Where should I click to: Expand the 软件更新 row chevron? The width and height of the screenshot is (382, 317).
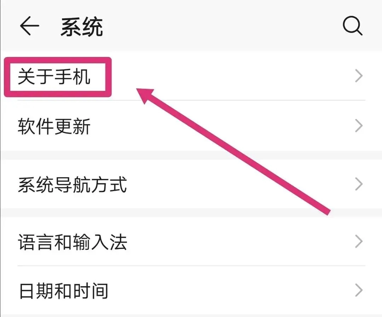359,126
